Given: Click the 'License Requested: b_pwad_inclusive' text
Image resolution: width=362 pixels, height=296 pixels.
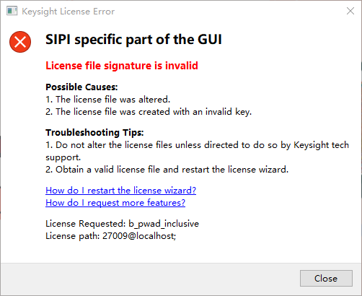Looking at the screenshot, I should (122, 224).
